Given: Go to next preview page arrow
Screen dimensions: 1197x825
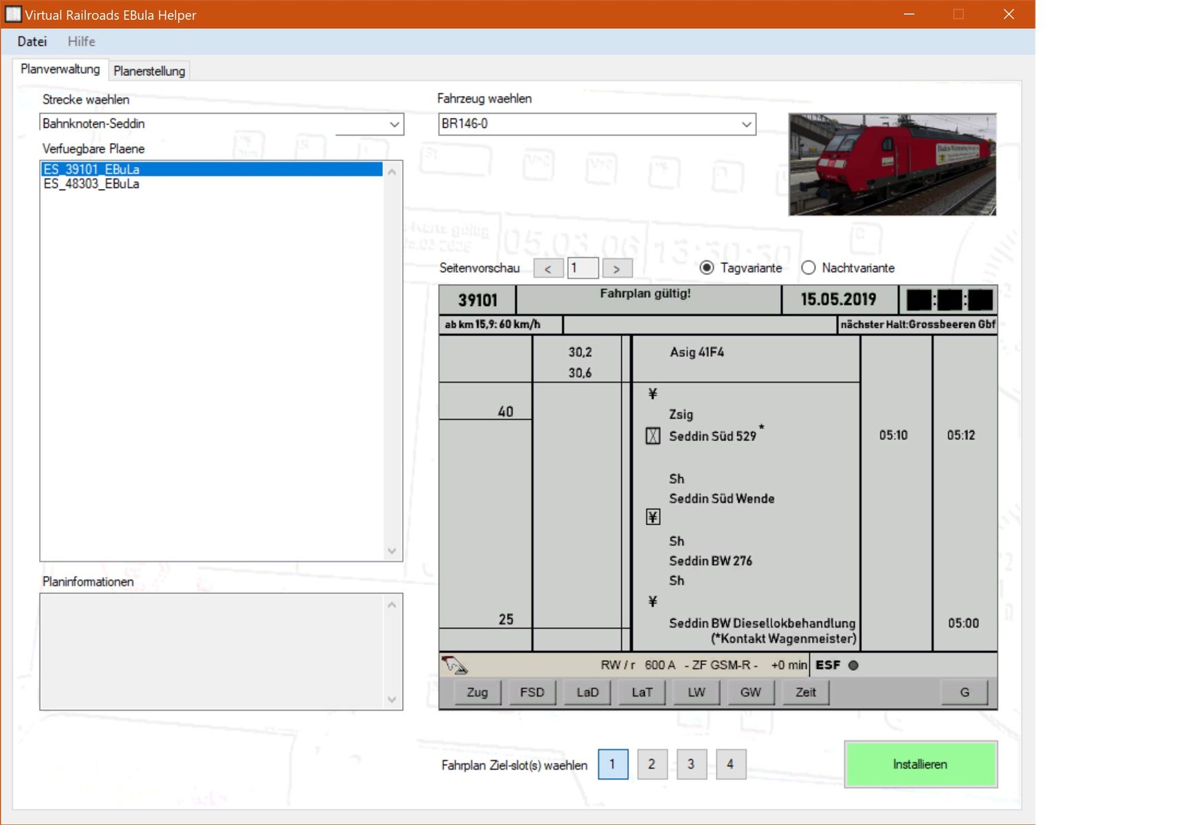Looking at the screenshot, I should click(617, 268).
